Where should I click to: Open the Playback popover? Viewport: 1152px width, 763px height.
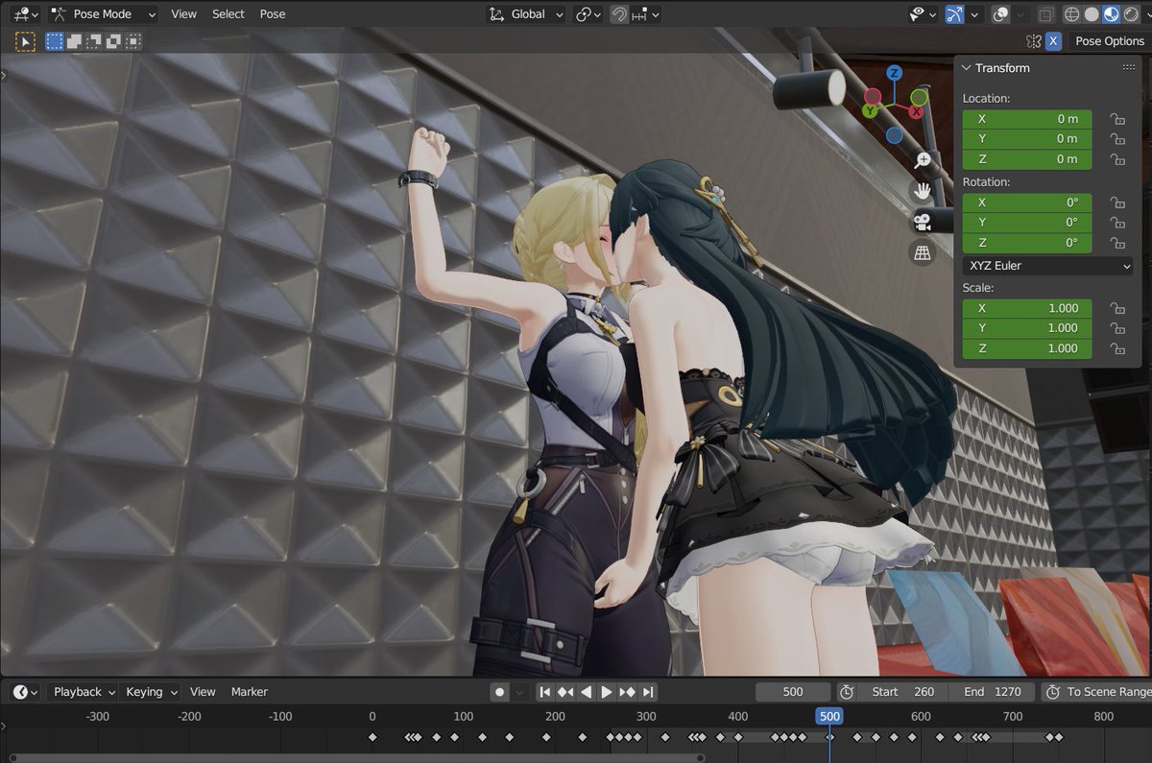coord(84,692)
